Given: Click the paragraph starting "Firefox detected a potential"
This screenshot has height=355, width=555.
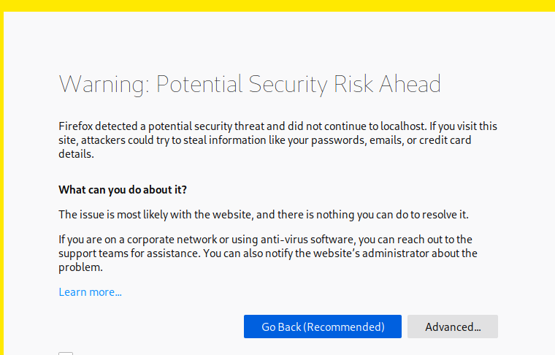Looking at the screenshot, I should 277,140.
